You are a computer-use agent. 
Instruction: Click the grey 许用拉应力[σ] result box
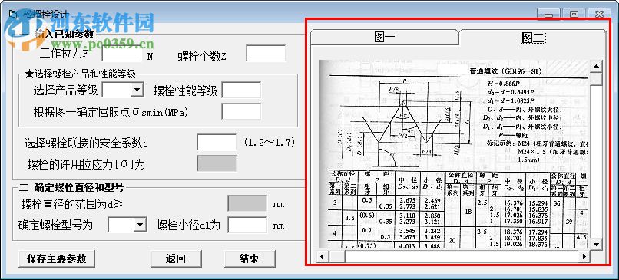[217, 163]
